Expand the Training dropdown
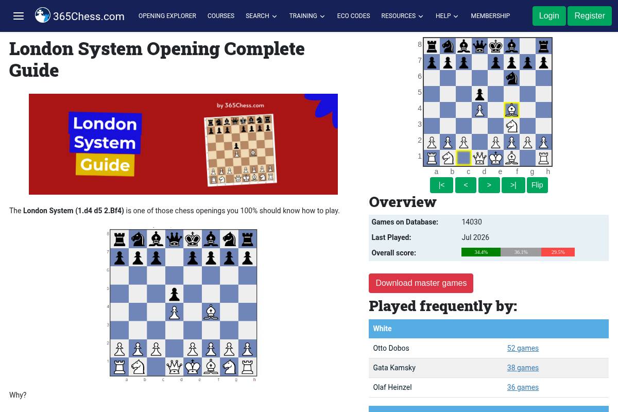 click(307, 16)
